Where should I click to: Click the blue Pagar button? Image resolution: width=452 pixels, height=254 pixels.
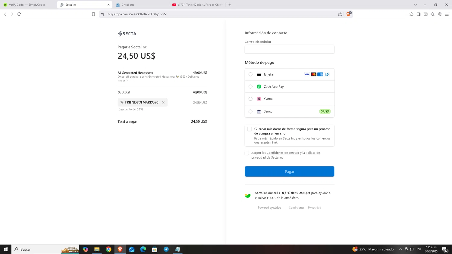pos(289,172)
